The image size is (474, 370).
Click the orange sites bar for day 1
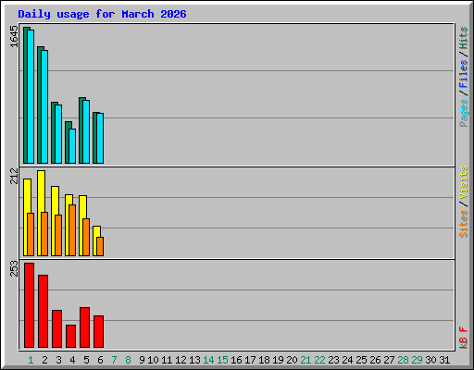pos(31,234)
